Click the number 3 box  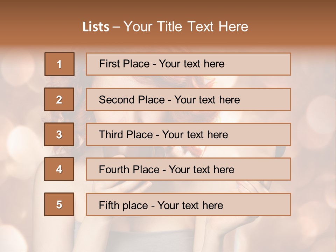point(59,134)
